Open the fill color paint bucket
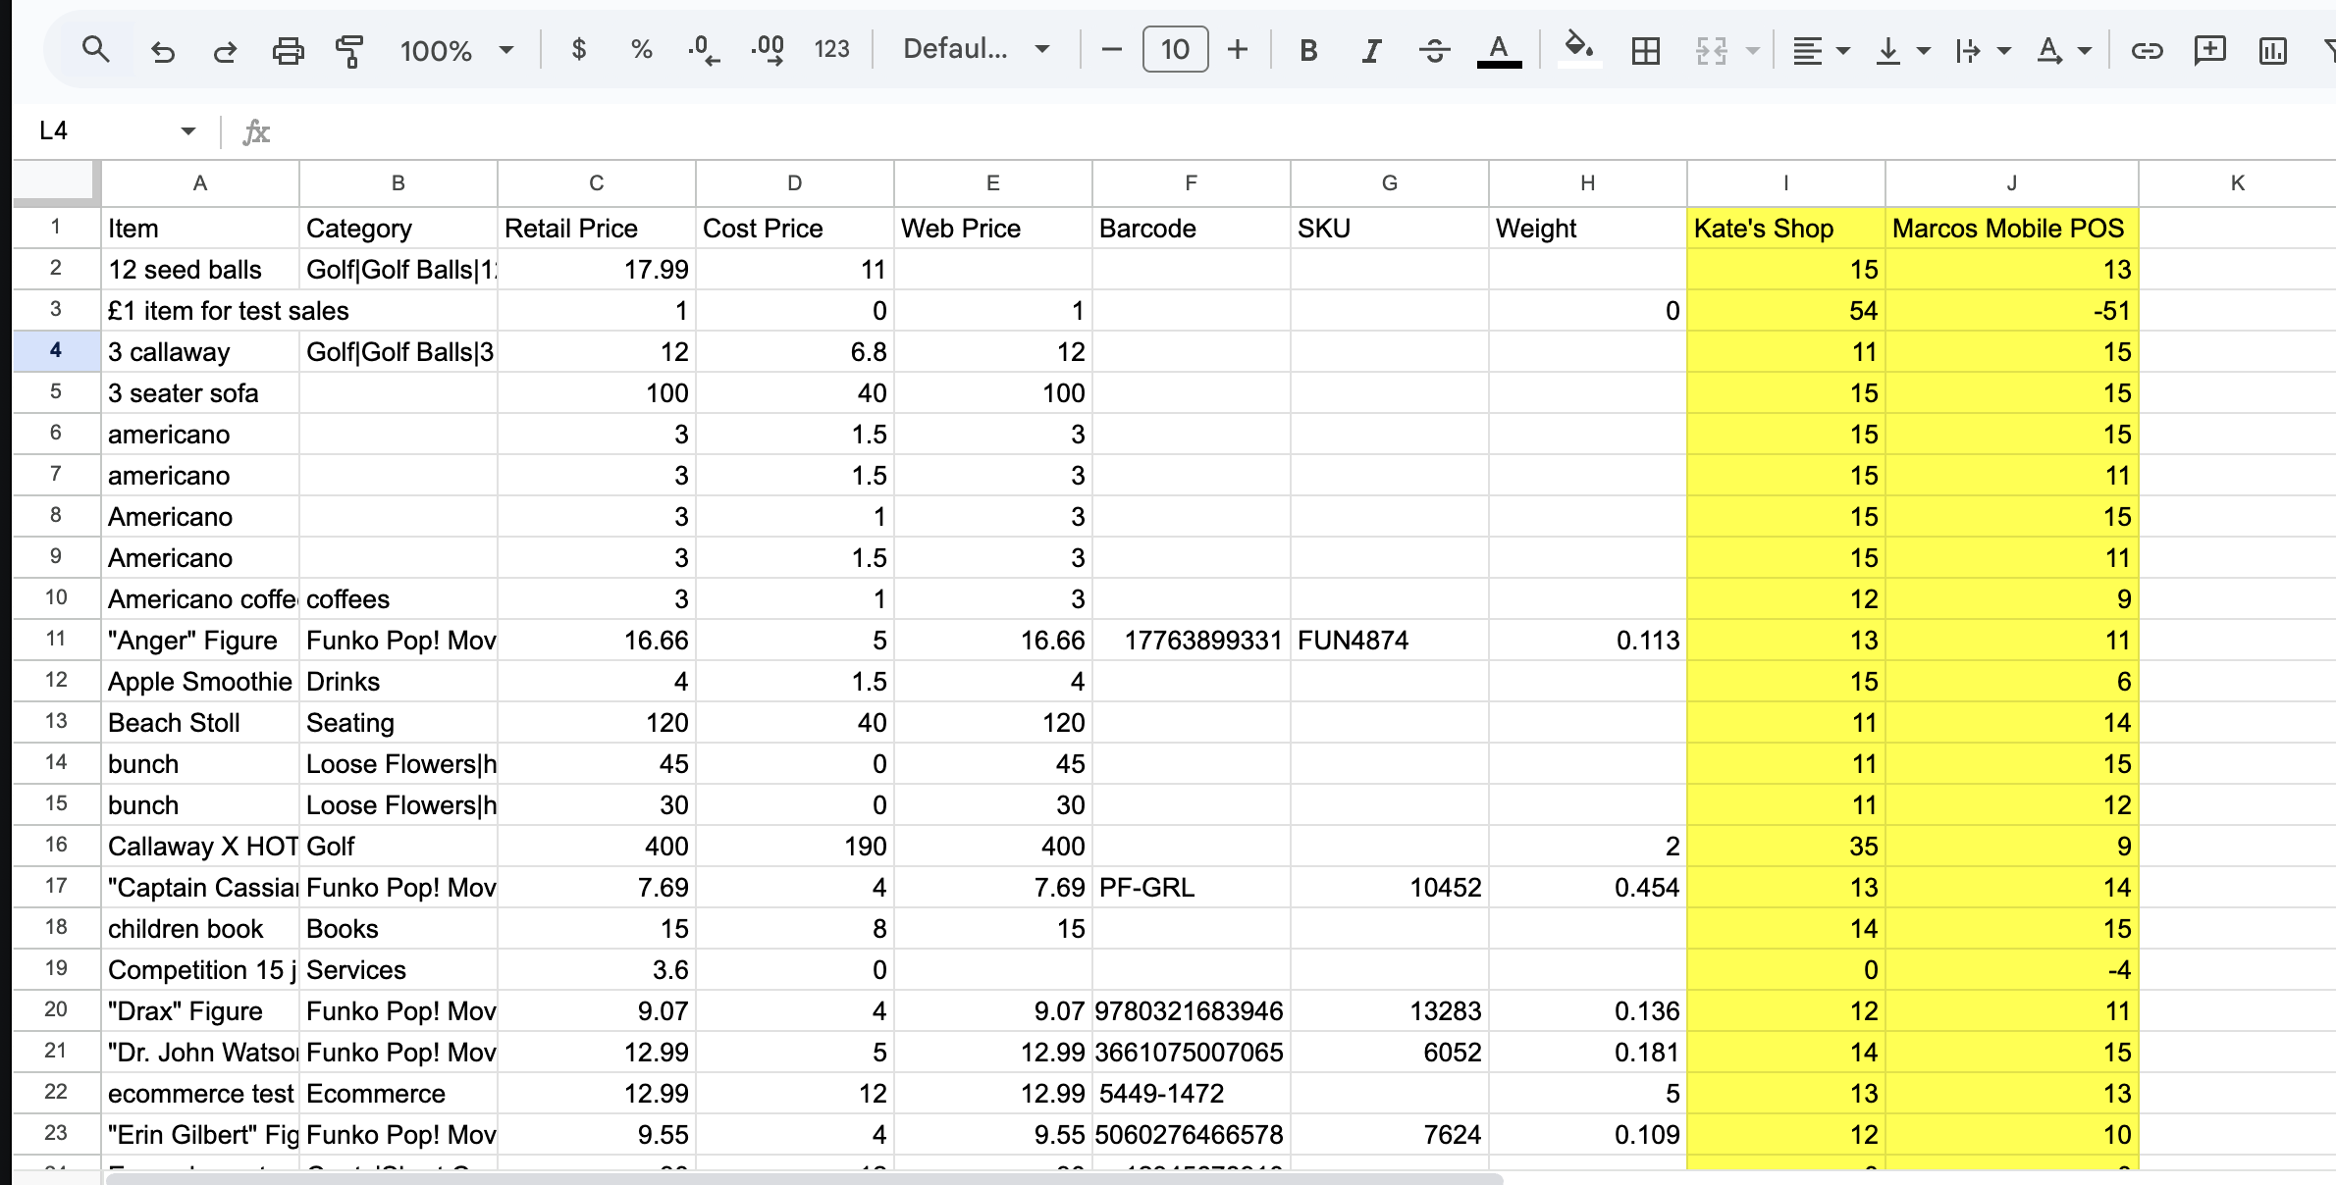2336x1185 pixels. (1578, 47)
